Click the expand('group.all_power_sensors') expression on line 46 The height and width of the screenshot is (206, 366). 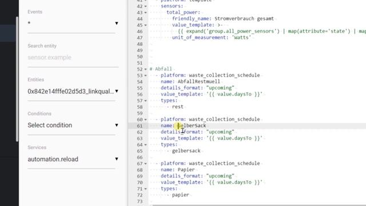tap(233, 31)
